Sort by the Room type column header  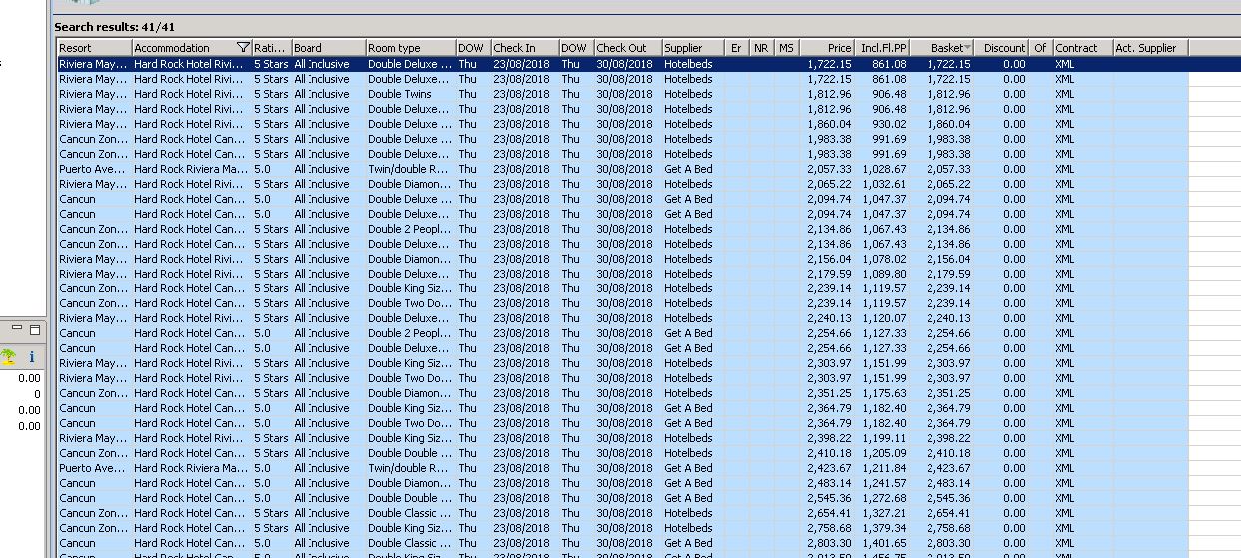coord(410,47)
